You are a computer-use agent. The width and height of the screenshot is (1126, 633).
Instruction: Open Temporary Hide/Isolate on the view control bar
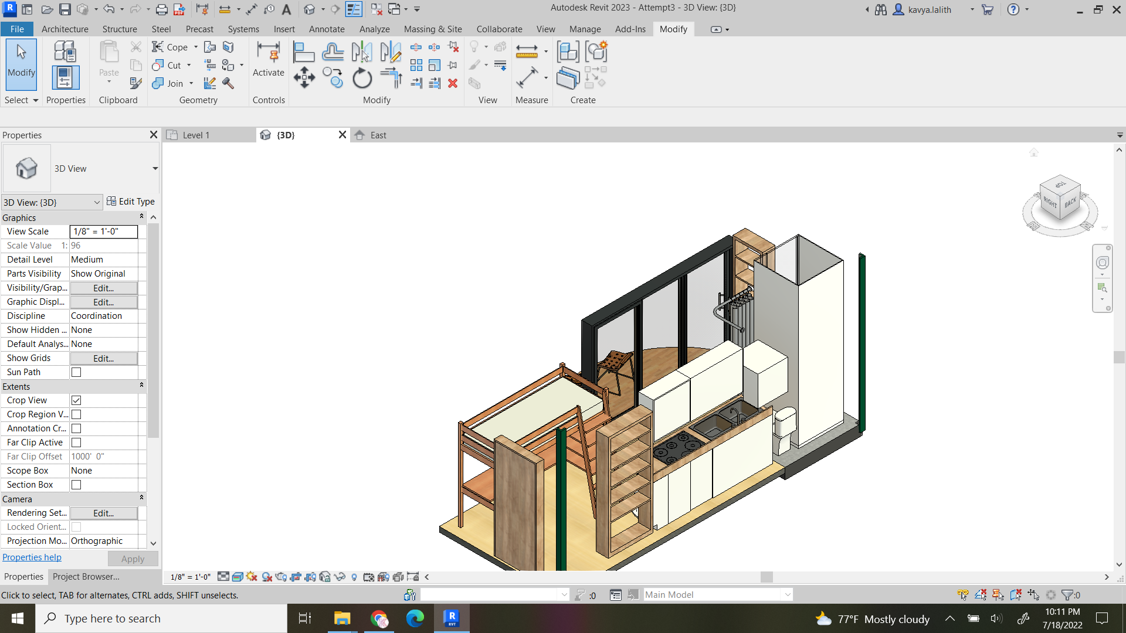click(x=340, y=577)
